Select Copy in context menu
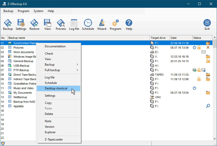Screen dimensions: 217x146 pyautogui.click(x=58, y=103)
